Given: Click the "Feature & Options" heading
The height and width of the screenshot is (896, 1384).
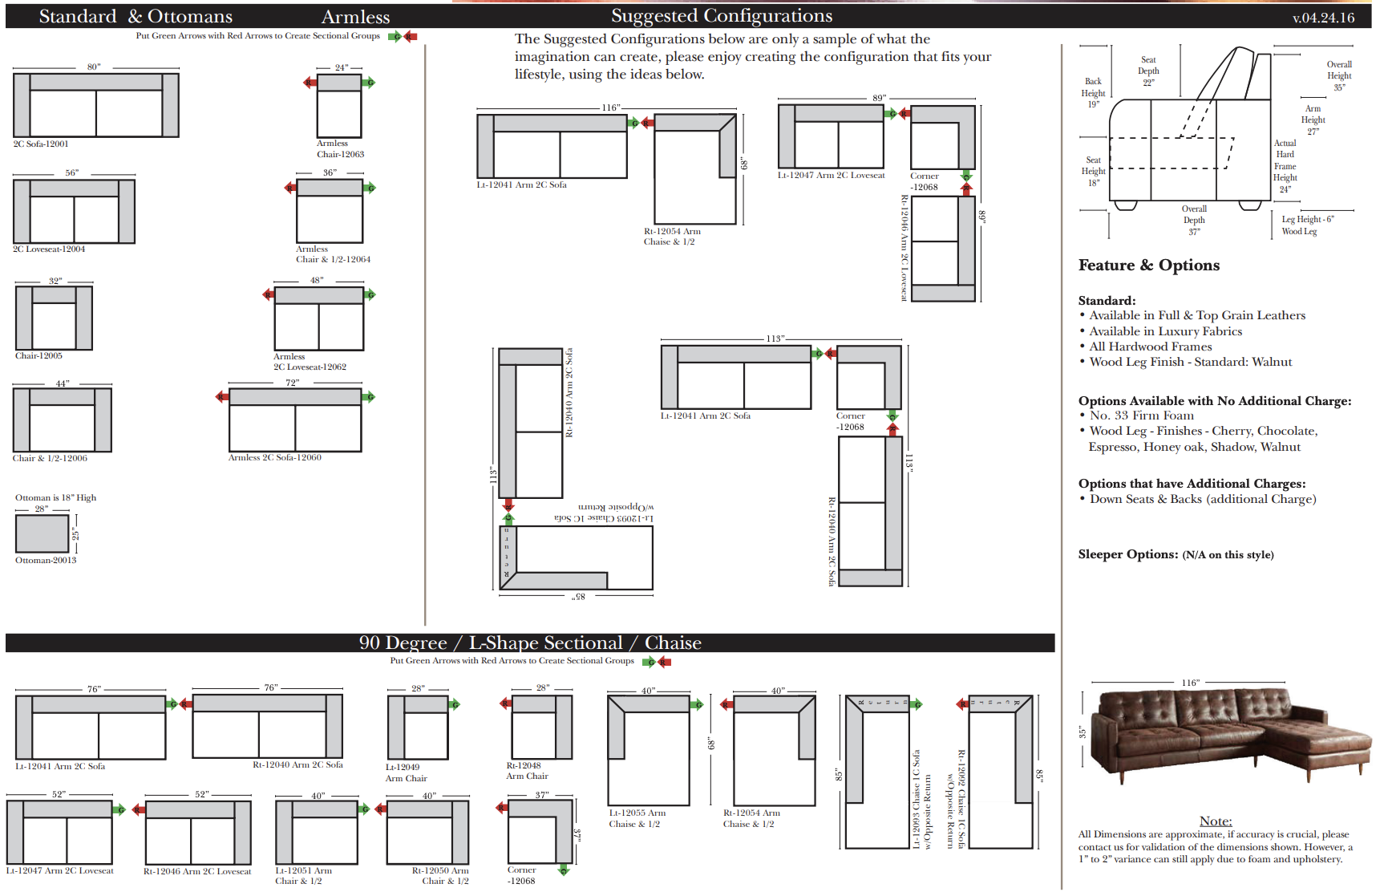Looking at the screenshot, I should 1148,266.
